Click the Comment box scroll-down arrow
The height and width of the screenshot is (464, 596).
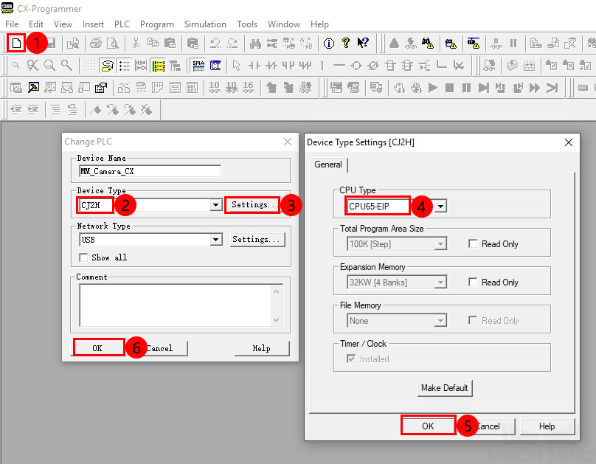pyautogui.click(x=277, y=320)
